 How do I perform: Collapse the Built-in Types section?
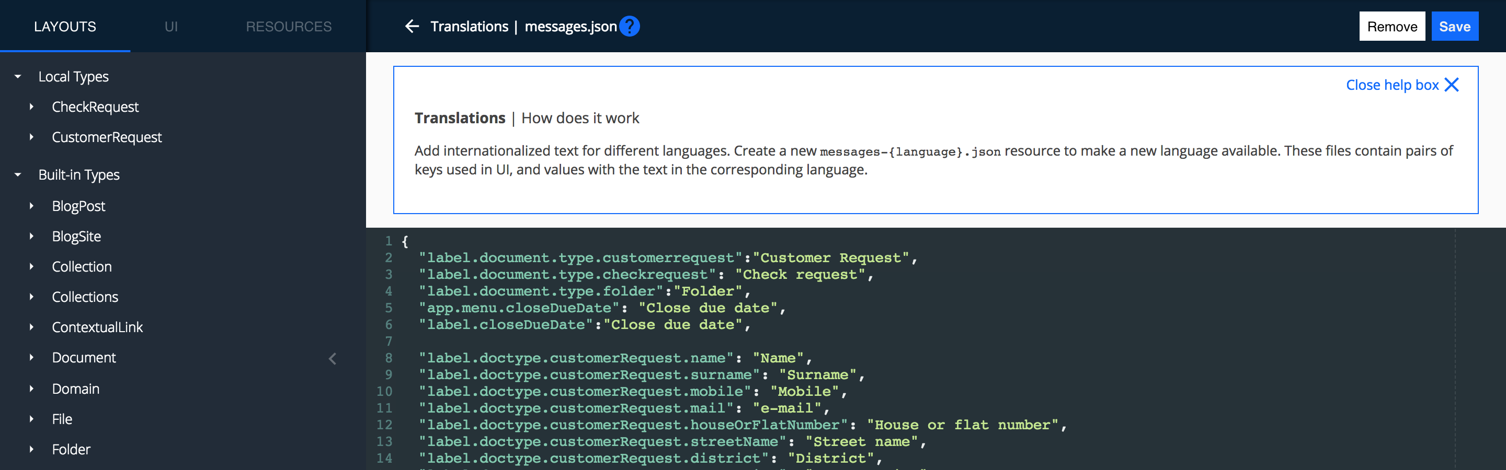[x=18, y=174]
